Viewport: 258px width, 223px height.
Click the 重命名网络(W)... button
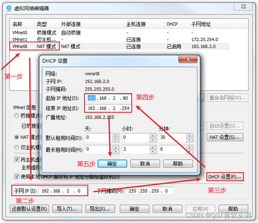click(x=228, y=98)
